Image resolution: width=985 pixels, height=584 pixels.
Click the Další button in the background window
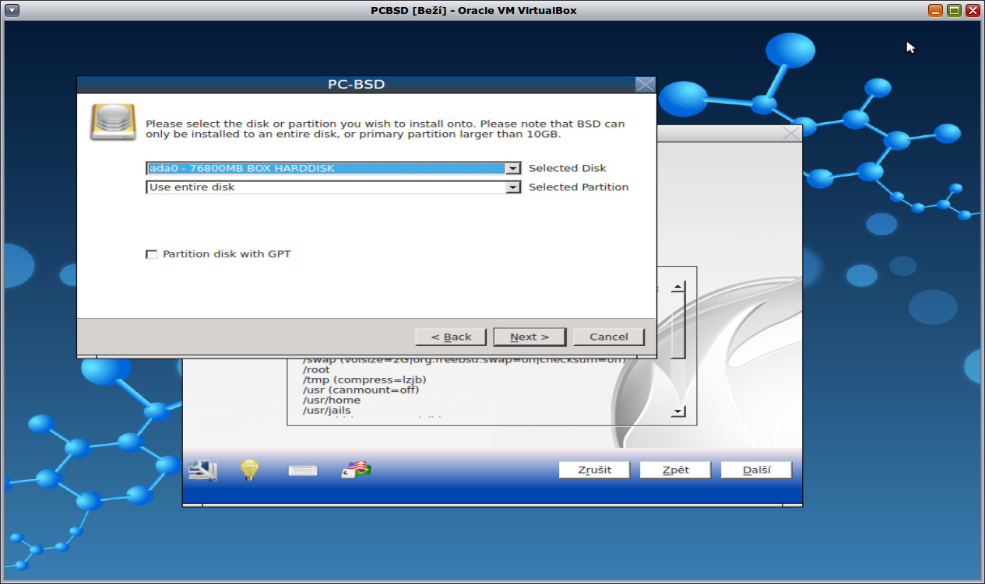click(x=755, y=469)
